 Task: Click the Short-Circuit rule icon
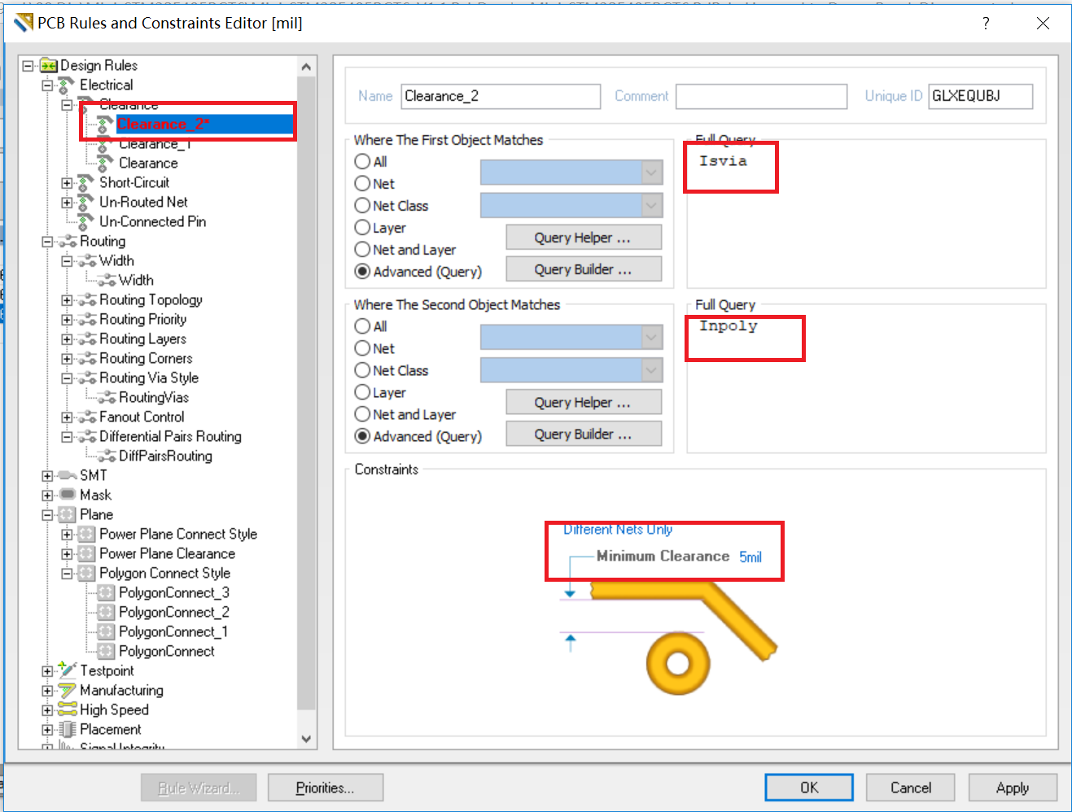86,182
